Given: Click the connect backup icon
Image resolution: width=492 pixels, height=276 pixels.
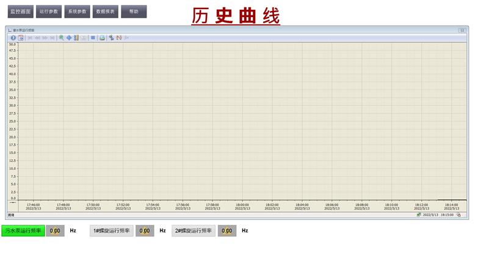Looking at the screenshot, I should click(111, 38).
